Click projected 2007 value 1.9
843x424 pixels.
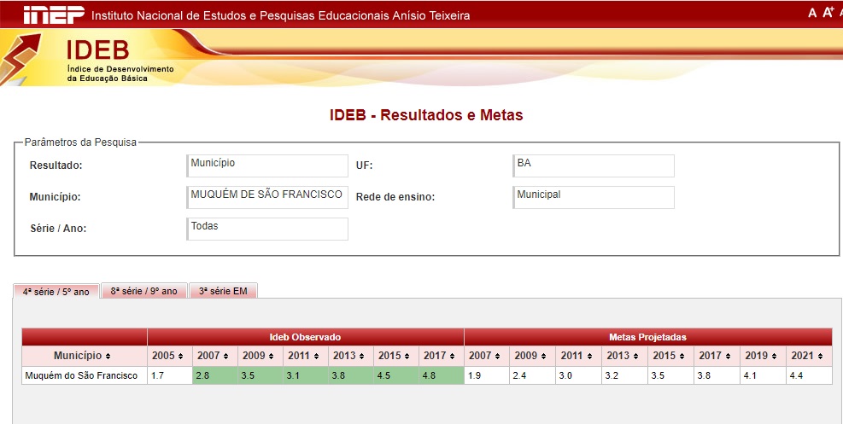tap(474, 375)
